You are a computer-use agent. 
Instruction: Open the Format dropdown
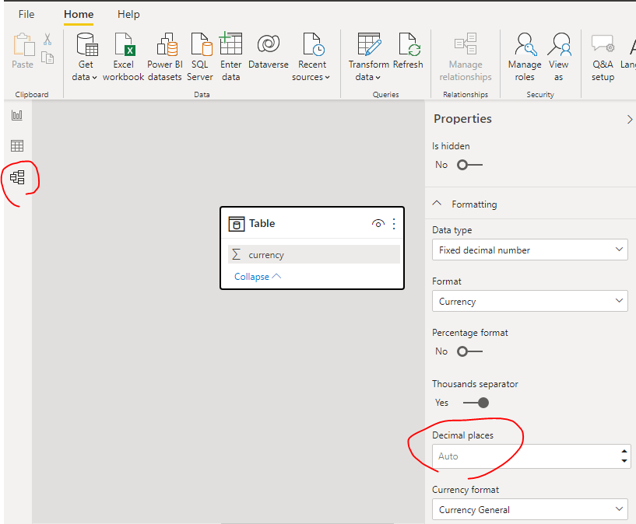(x=529, y=301)
